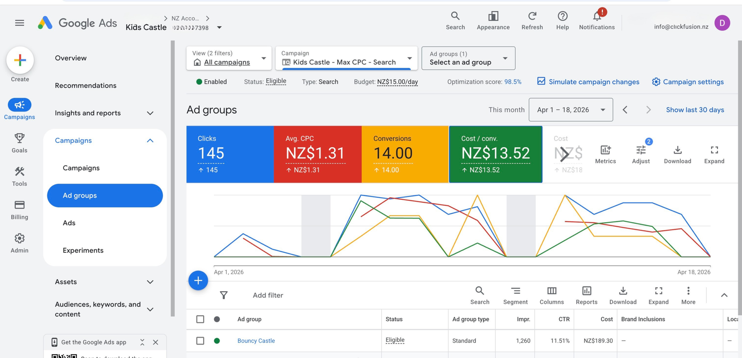
Task: Tick the Bouncy Castle row checkbox
Action: 200,341
